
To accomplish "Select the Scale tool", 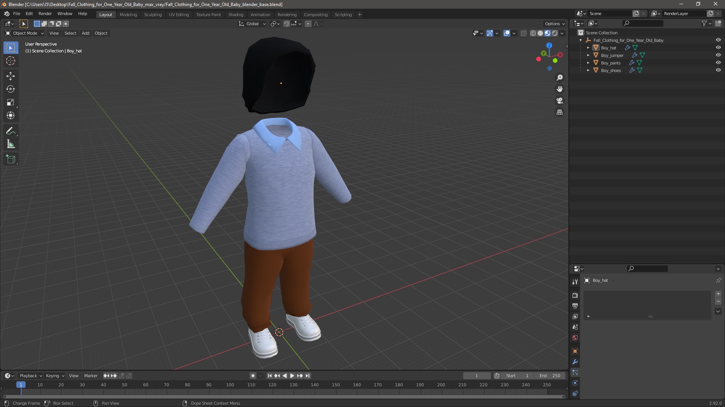I will (11, 103).
